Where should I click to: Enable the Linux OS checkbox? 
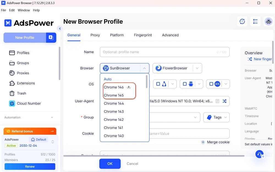click(158, 84)
